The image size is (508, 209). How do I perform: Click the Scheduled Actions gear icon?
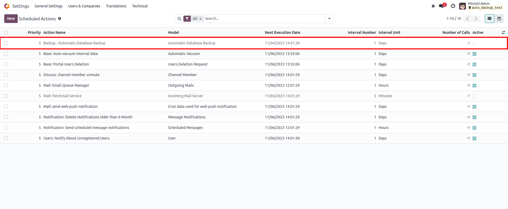(x=60, y=18)
